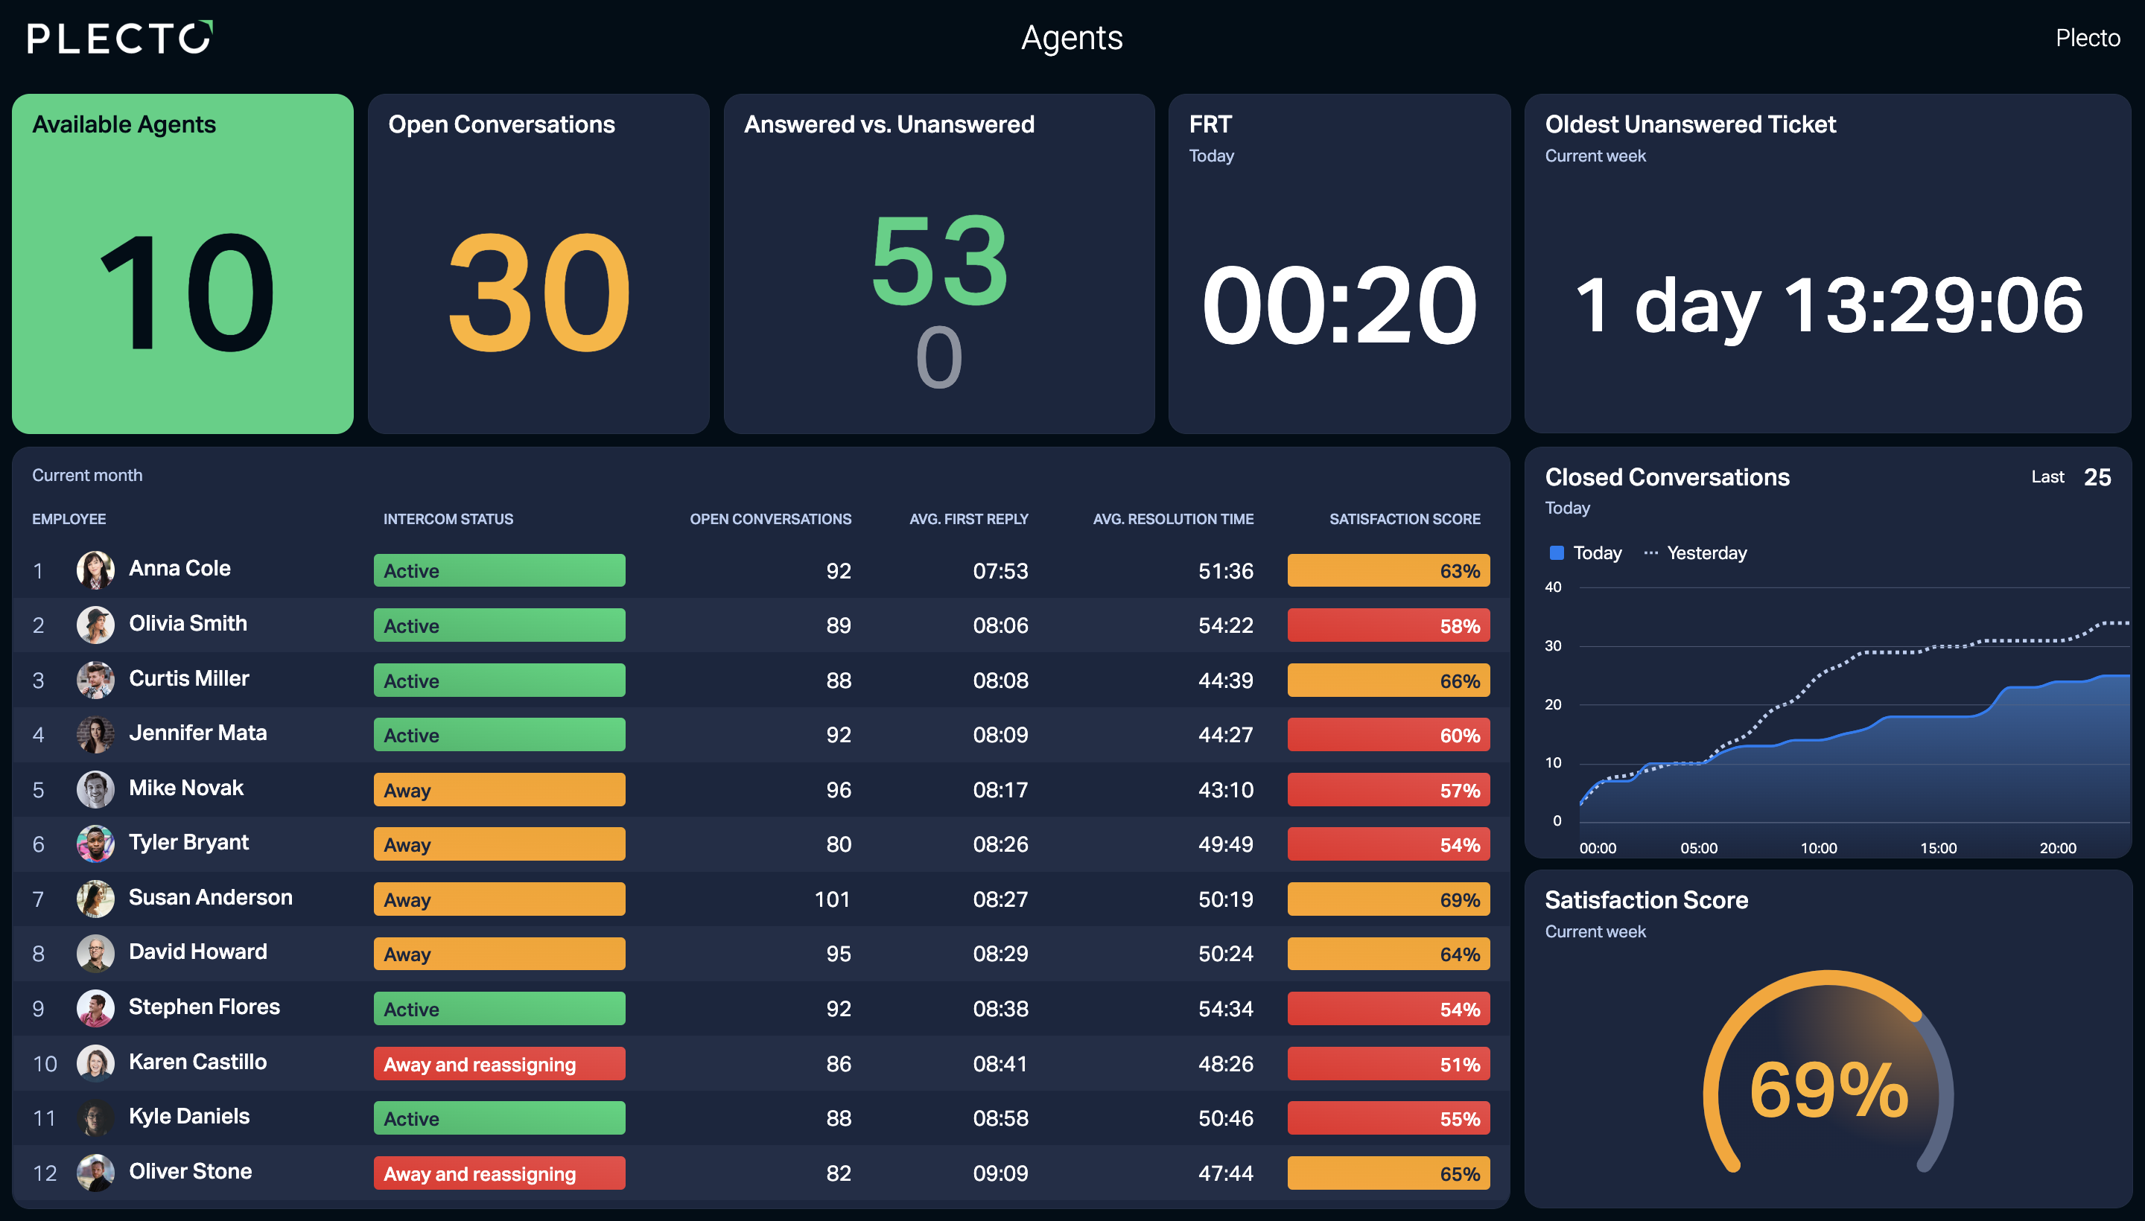The height and width of the screenshot is (1221, 2145).
Task: Select Karen Castillo's Away and reassigning status
Action: (499, 1063)
